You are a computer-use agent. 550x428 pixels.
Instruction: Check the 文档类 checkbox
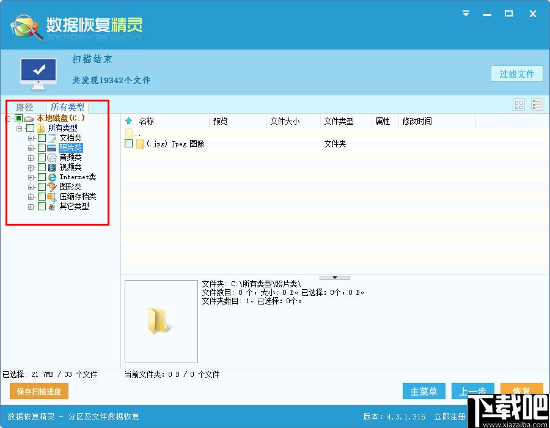point(42,138)
